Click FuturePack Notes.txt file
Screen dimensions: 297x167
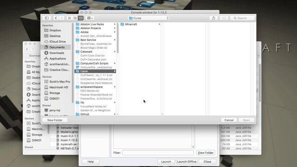coord(93,106)
